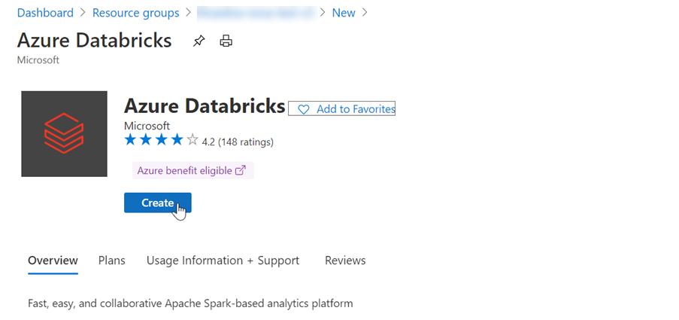Click the red Databricks logo tile
Screen dimensions: 679x320
tap(64, 134)
